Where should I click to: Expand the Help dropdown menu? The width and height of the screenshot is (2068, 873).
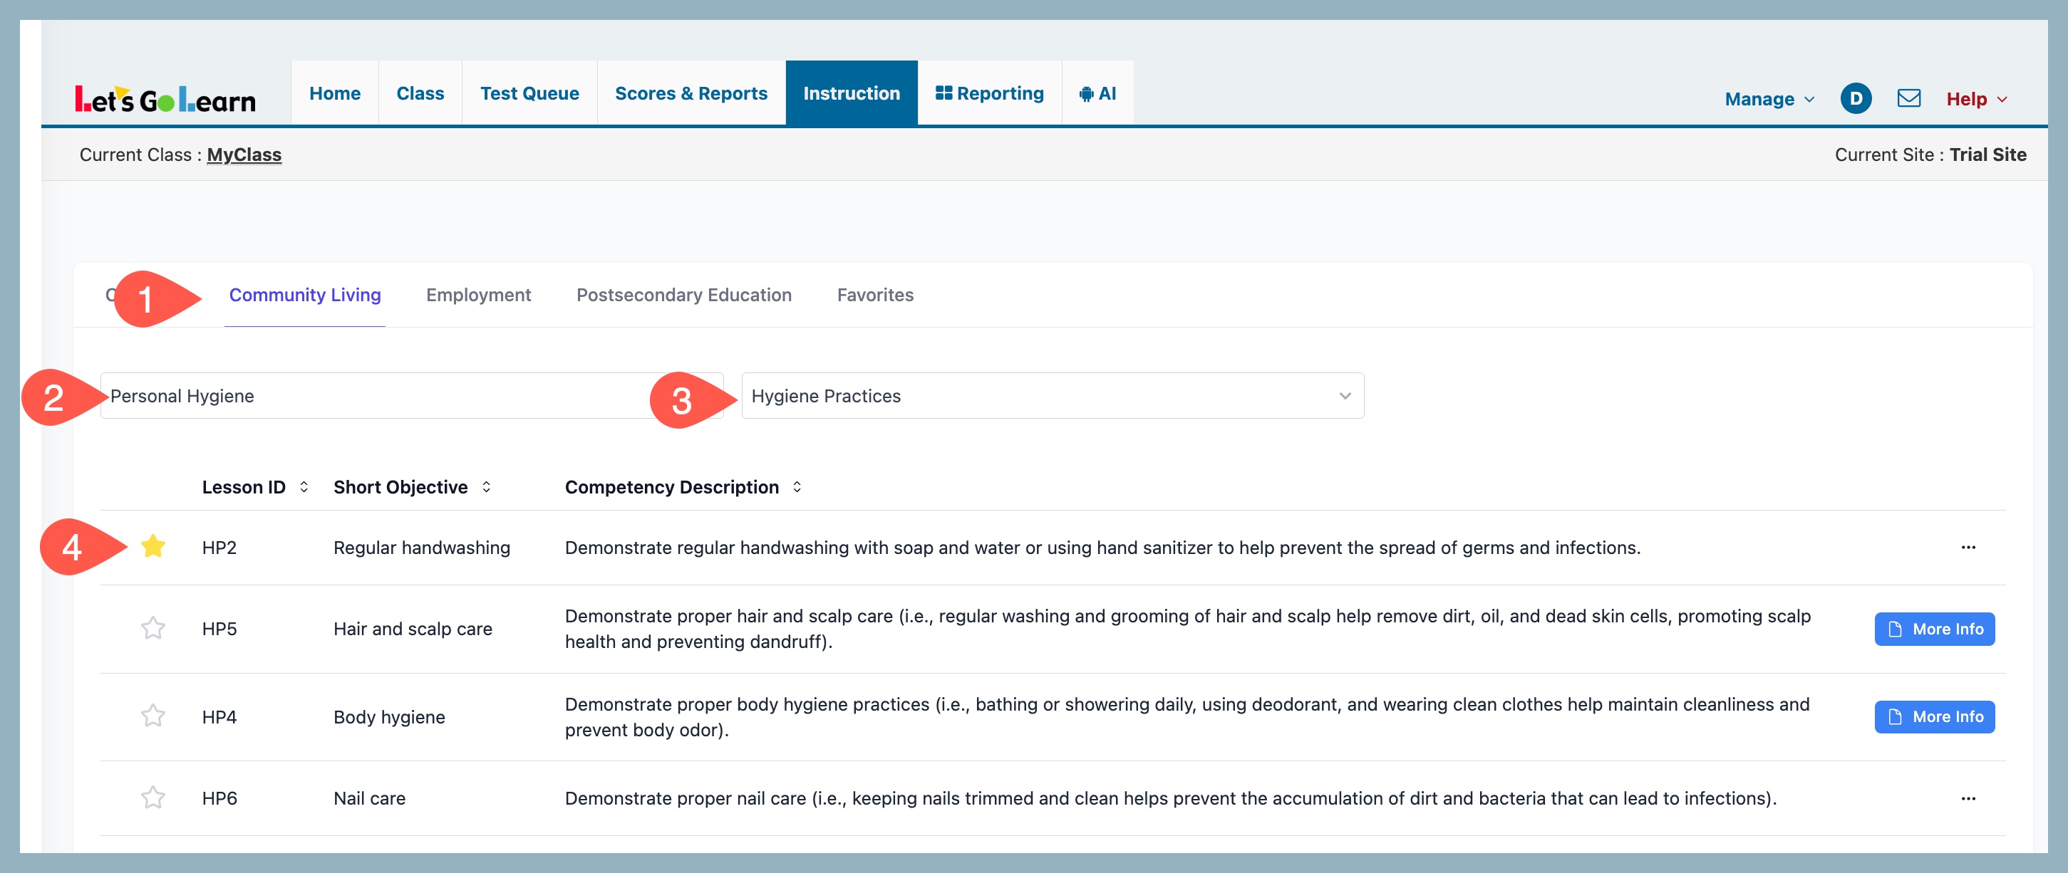click(1975, 100)
